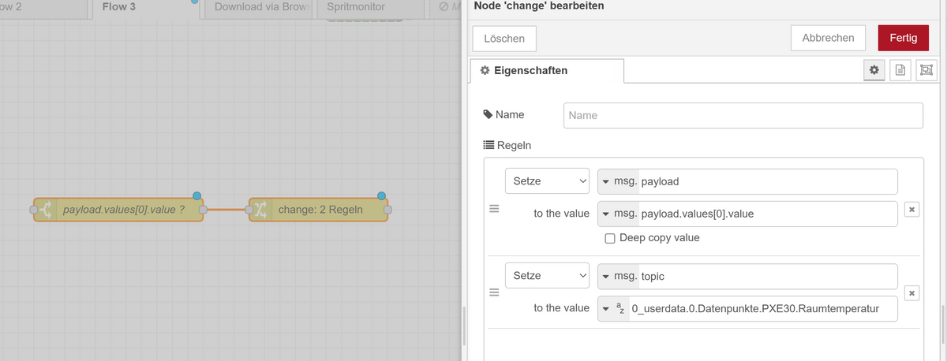Viewport: 947px width, 361px height.
Task: Grab the drag handle of topic rule
Action: [x=495, y=292]
